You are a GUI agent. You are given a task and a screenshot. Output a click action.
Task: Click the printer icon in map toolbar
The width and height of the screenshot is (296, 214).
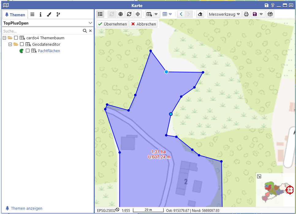point(246,14)
